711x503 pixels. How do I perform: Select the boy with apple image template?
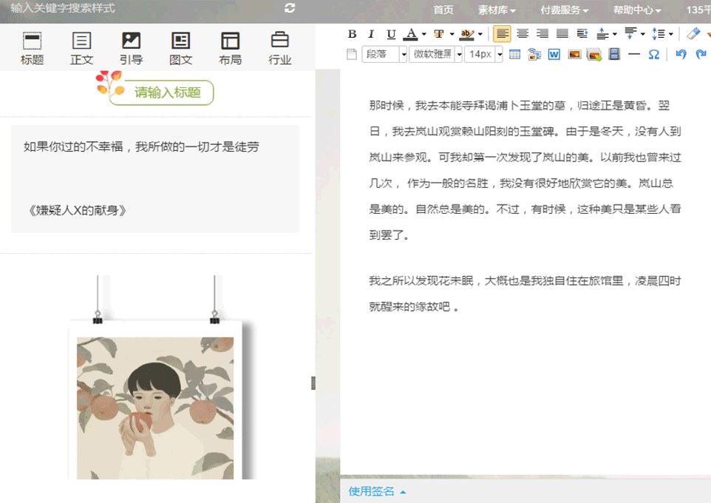click(x=155, y=399)
